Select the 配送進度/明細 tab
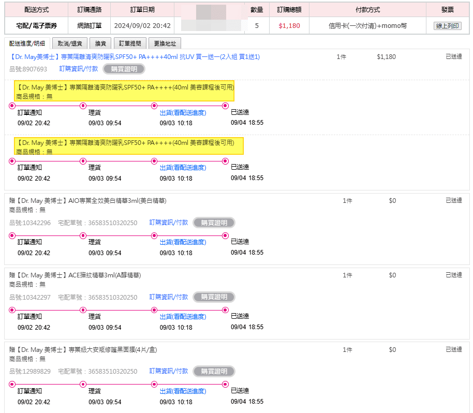The width and height of the screenshot is (473, 413). pos(27,44)
